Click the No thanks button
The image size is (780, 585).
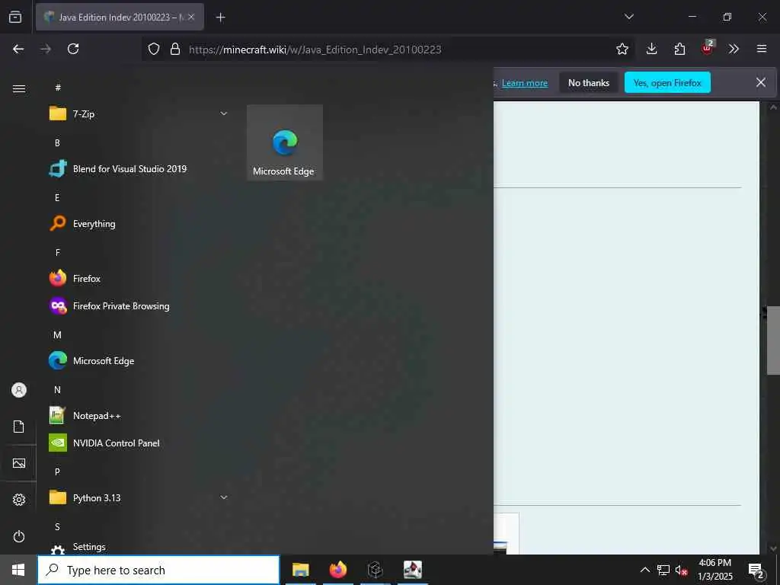coord(589,82)
